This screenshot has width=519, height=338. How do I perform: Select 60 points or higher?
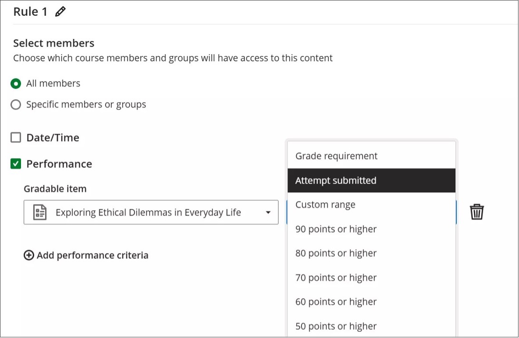coord(335,302)
